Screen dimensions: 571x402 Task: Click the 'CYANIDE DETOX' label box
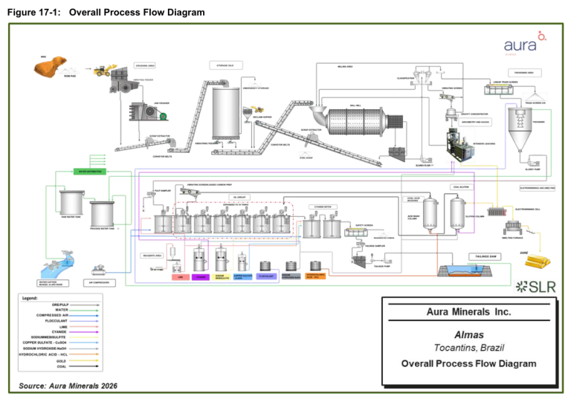(323, 207)
